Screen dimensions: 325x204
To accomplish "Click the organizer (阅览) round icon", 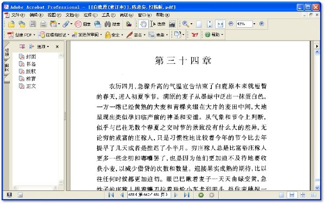I will pyautogui.click(x=78, y=24).
